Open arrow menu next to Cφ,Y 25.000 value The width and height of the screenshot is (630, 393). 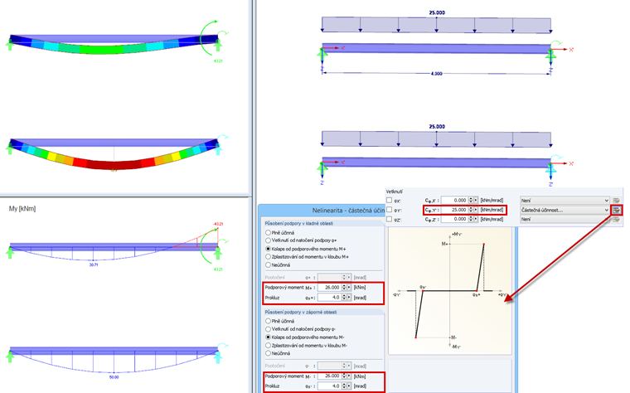[476, 210]
